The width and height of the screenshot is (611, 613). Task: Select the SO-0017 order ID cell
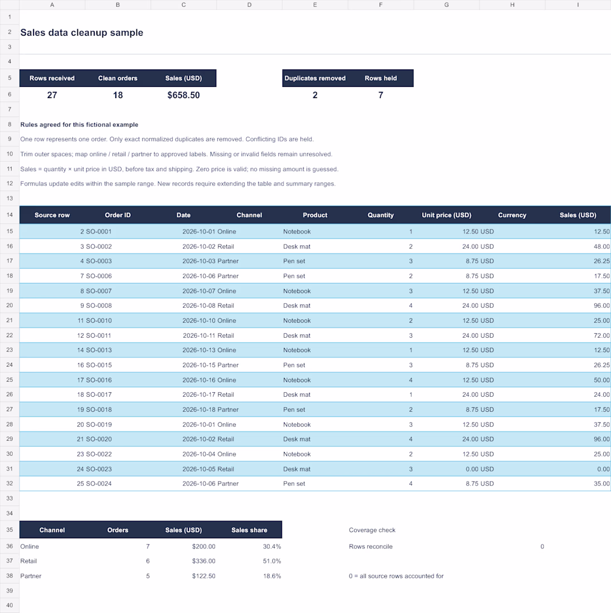point(118,395)
